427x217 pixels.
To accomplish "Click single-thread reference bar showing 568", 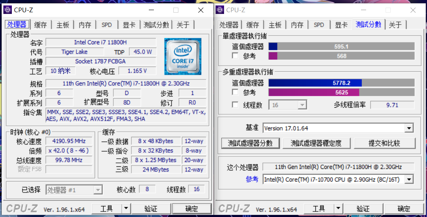I will (x=342, y=56).
